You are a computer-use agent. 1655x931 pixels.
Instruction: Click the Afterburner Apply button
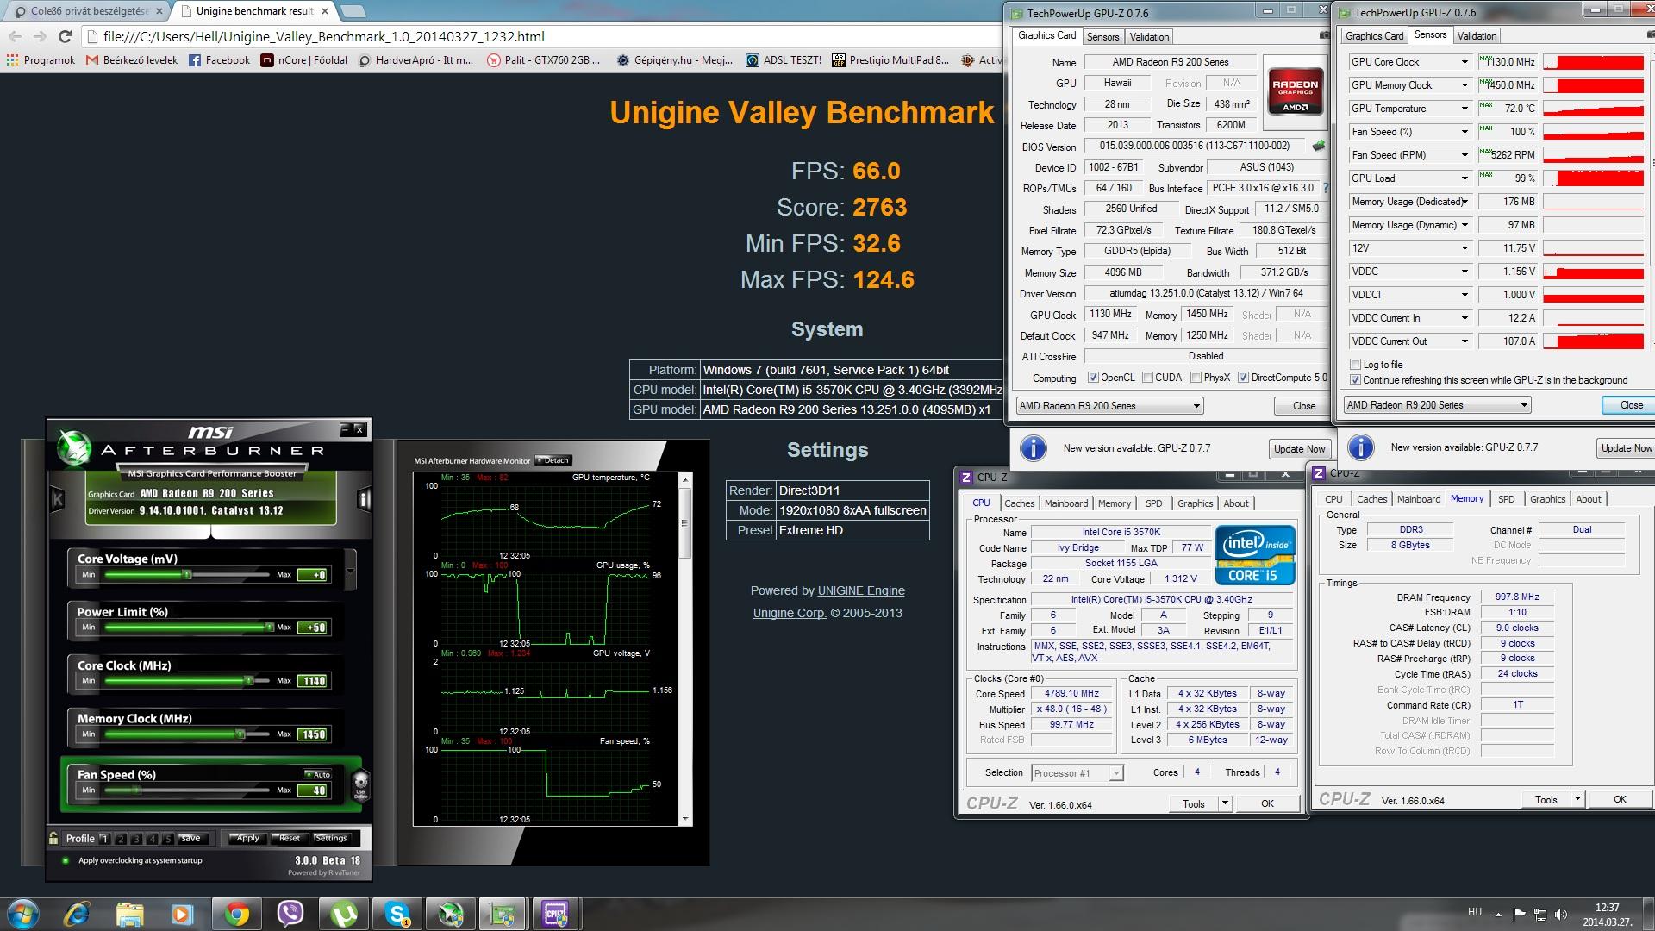click(247, 838)
